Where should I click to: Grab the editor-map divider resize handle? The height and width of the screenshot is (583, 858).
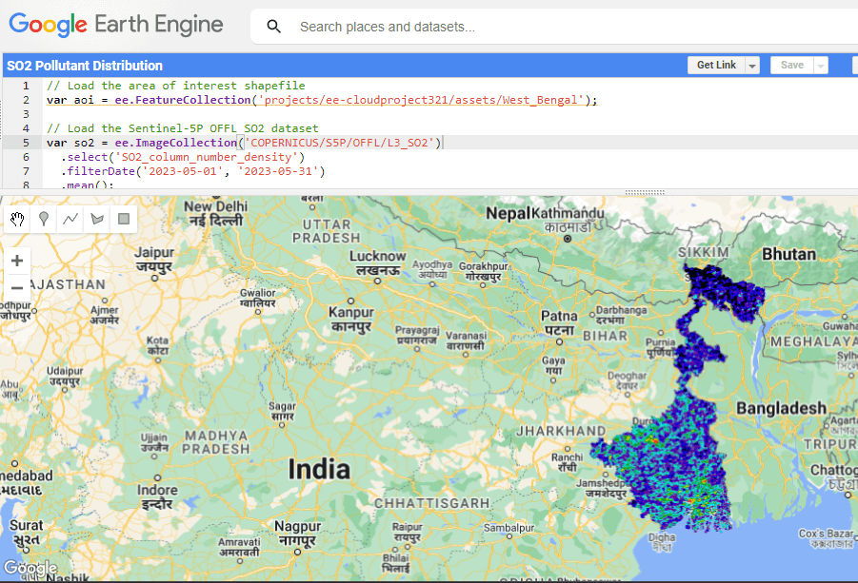pyautogui.click(x=645, y=192)
